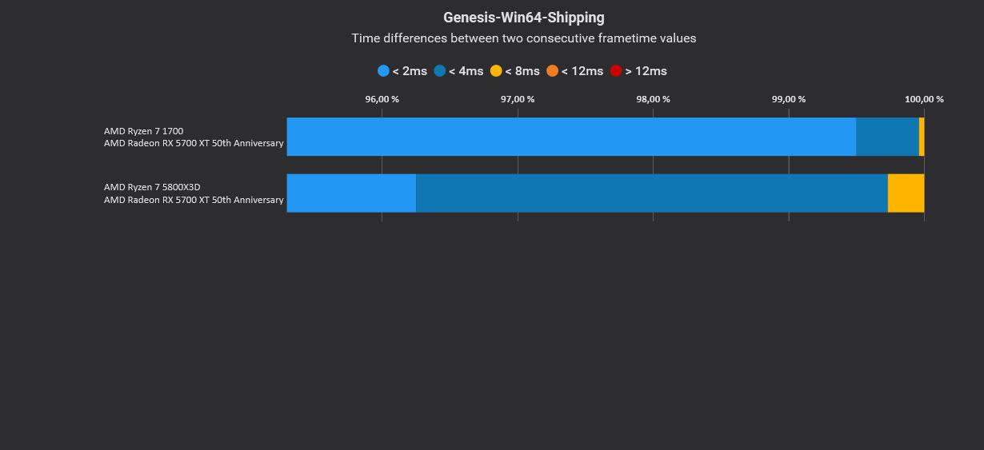984x450 pixels.
Task: Click the '< 2ms' legend label
Action: [410, 71]
